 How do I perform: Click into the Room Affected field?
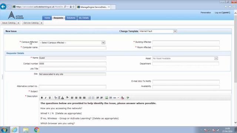[186, 48]
